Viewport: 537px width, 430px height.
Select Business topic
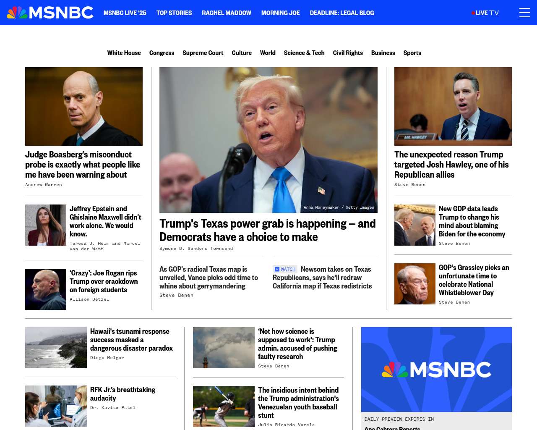[x=383, y=53]
